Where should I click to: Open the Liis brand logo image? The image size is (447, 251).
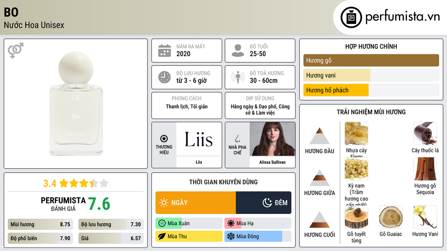coord(199,139)
